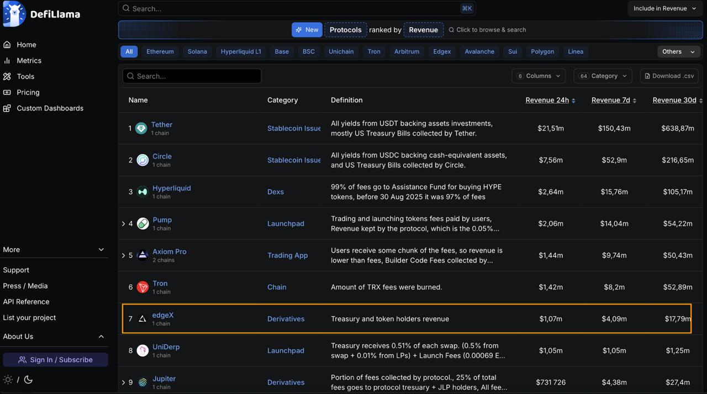The image size is (707, 394).
Task: Open the Columns dropdown
Action: [539, 76]
